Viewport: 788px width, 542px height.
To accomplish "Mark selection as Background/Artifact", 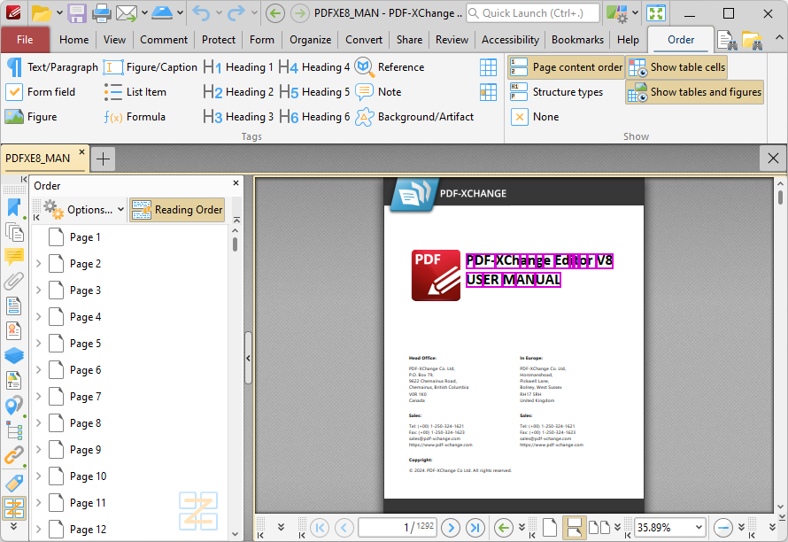I will (414, 117).
